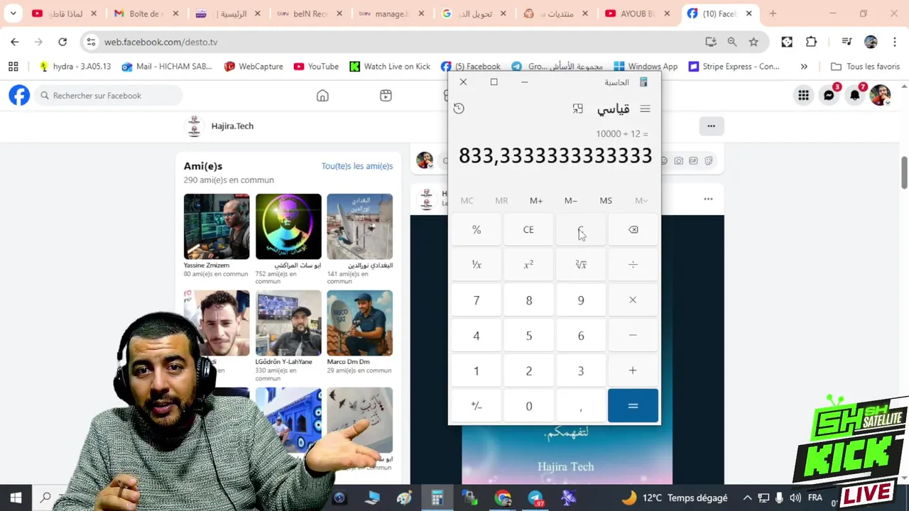The width and height of the screenshot is (909, 511).
Task: Reload the page in Chrome
Action: (62, 42)
